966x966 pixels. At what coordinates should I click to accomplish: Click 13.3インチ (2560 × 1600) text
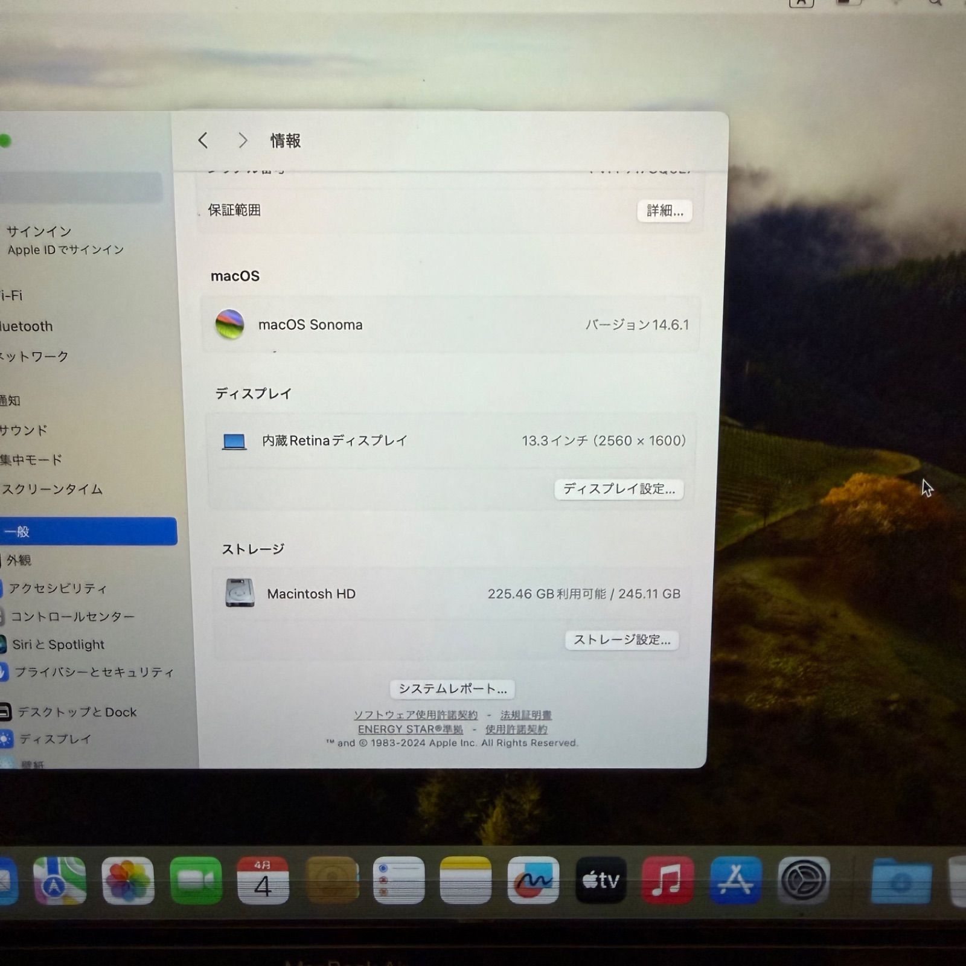604,441
